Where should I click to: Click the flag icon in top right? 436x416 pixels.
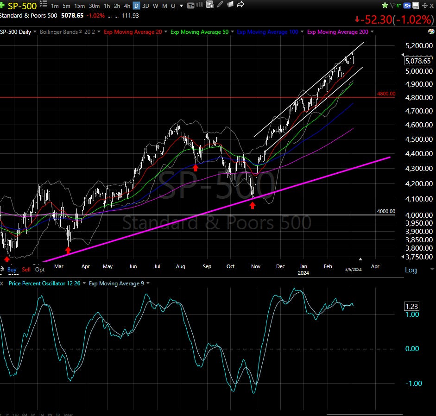click(392, 5)
